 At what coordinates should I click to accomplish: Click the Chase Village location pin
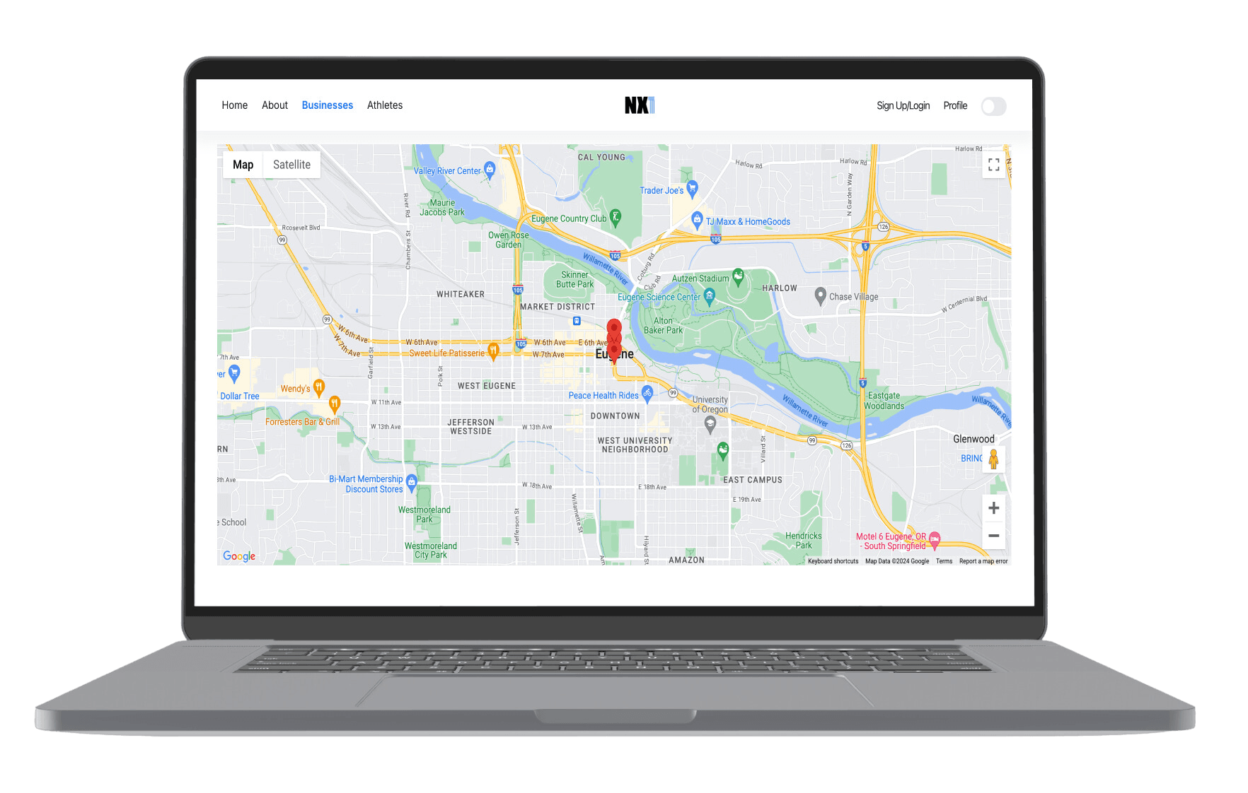[x=820, y=295]
